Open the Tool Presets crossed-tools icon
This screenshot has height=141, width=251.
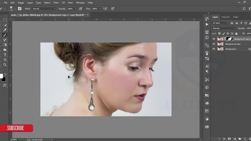tap(207, 80)
